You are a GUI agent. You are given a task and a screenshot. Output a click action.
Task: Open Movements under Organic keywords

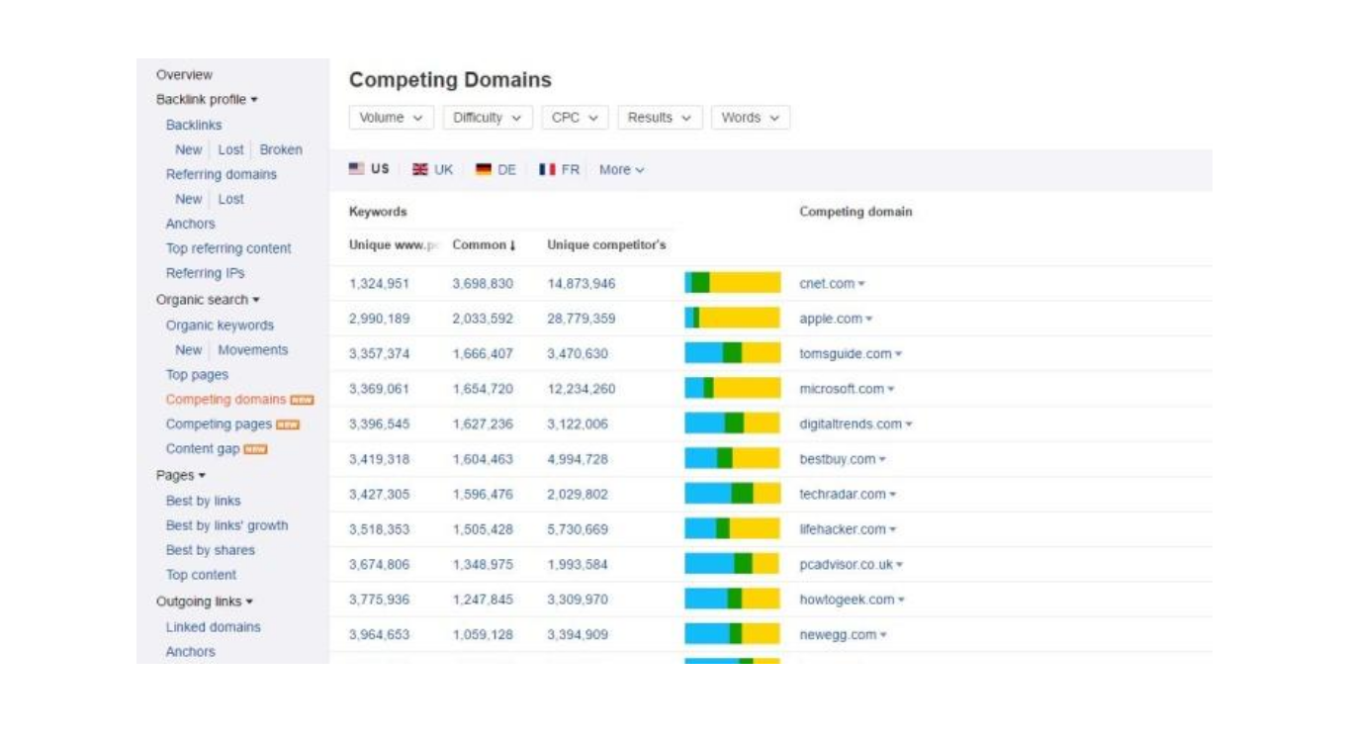(253, 350)
